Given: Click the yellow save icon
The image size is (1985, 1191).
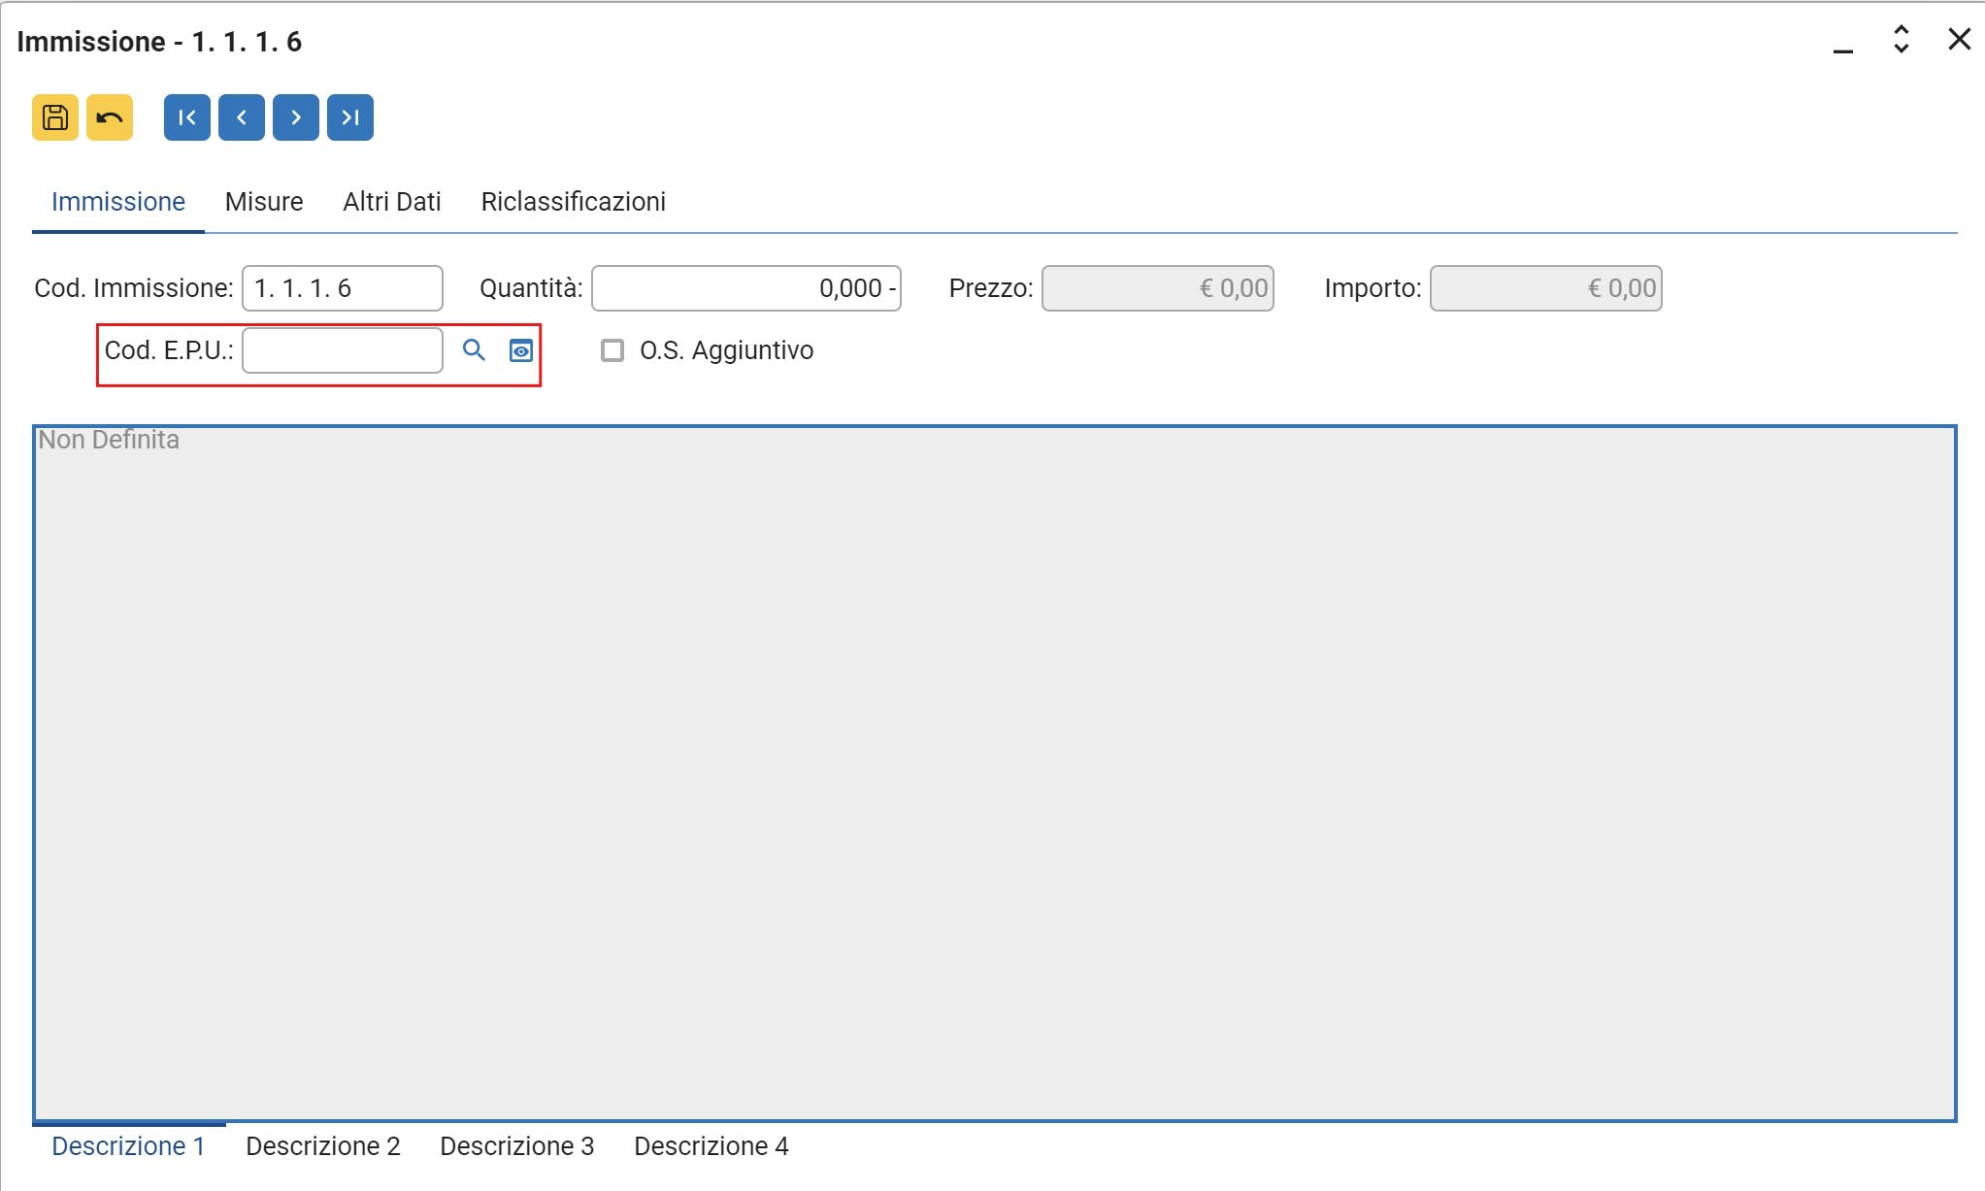Looking at the screenshot, I should click(55, 117).
